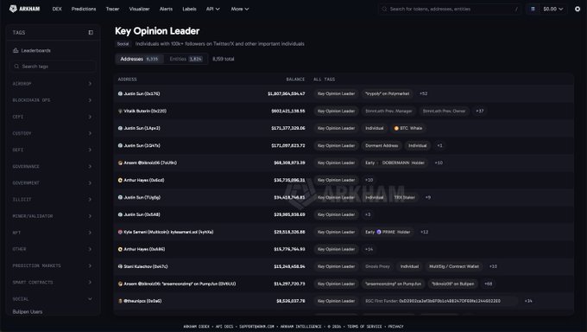Screen dimensions: 587x332
Task: Select Bullpen Users tag
Action: (x=28, y=312)
